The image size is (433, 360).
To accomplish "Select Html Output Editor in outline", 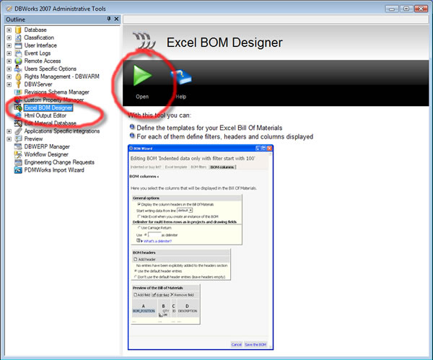I will pyautogui.click(x=45, y=115).
